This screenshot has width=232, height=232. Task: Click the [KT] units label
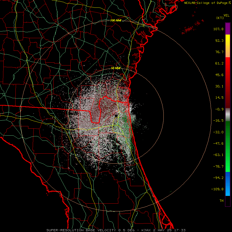point(220,18)
